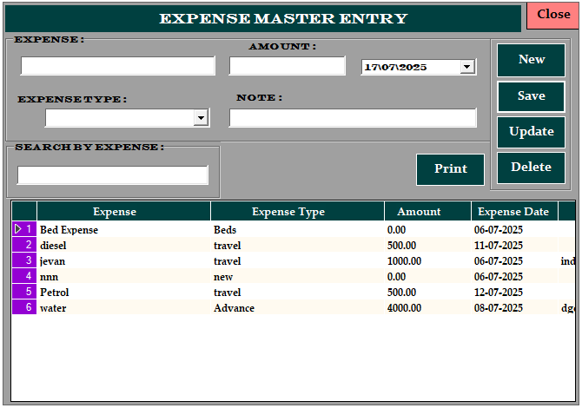Focus the Search By Expense box
Image resolution: width=582 pixels, height=408 pixels.
[x=112, y=175]
